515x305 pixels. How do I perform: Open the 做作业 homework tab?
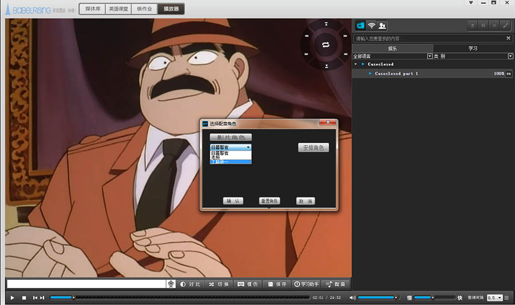145,9
